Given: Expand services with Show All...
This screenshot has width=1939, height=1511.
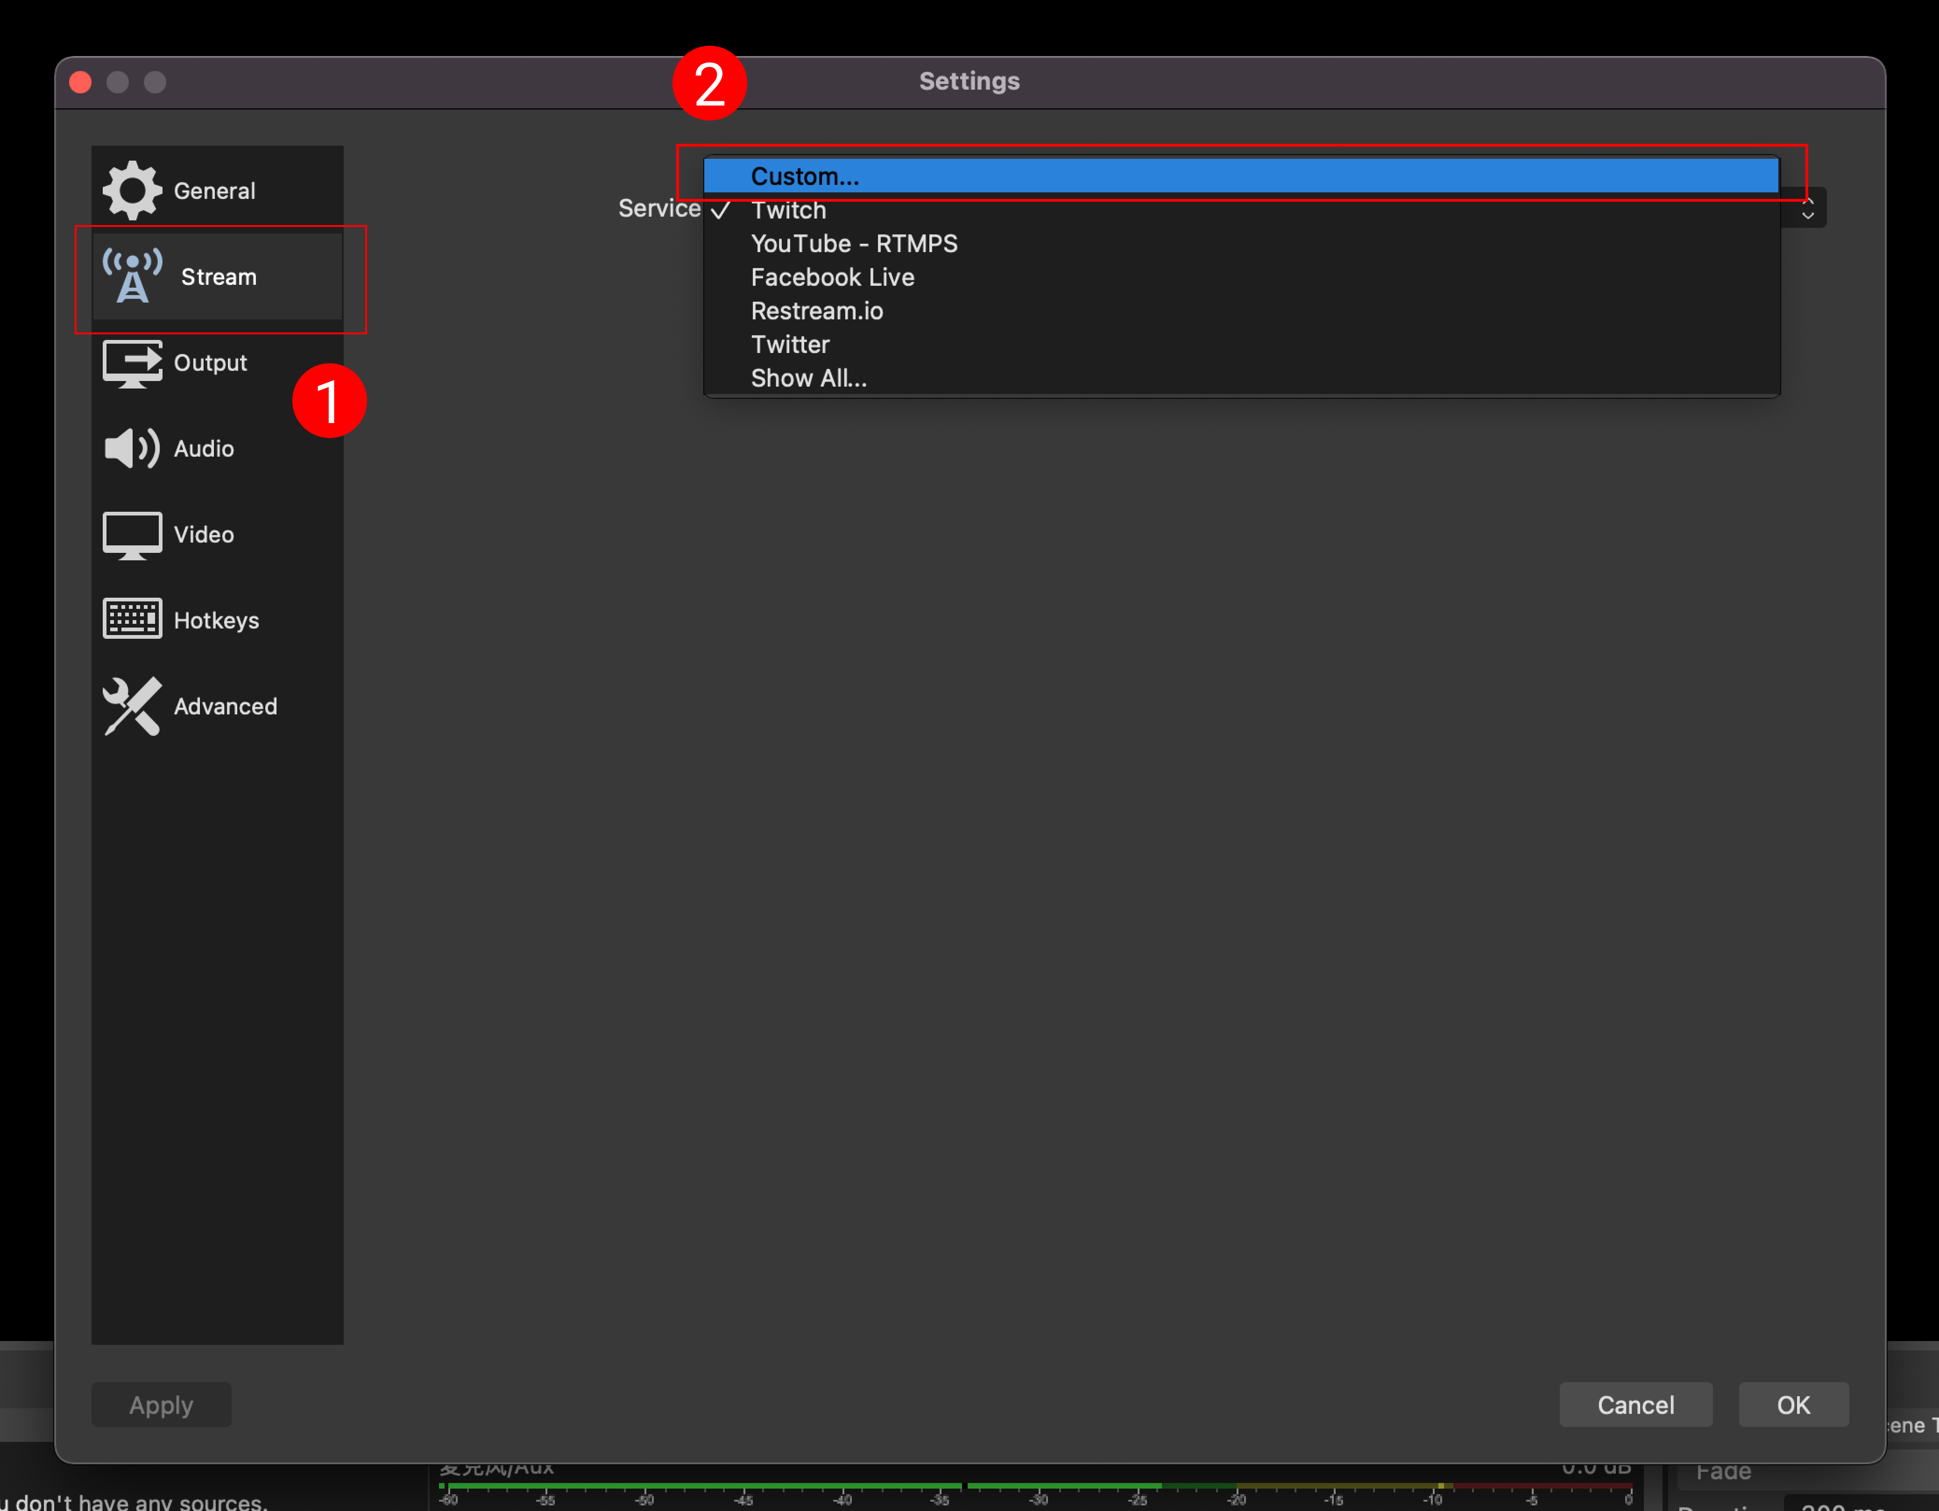Looking at the screenshot, I should click(808, 378).
